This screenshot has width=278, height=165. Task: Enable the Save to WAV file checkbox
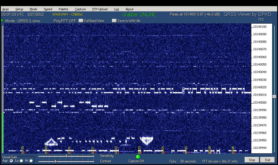[114, 21]
